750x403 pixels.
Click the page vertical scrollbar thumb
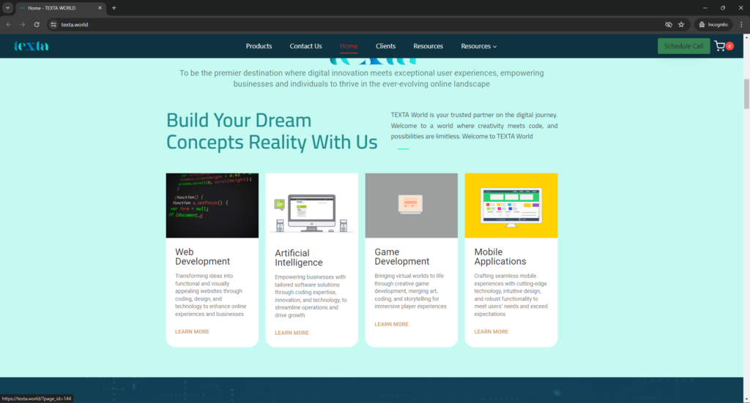[746, 94]
